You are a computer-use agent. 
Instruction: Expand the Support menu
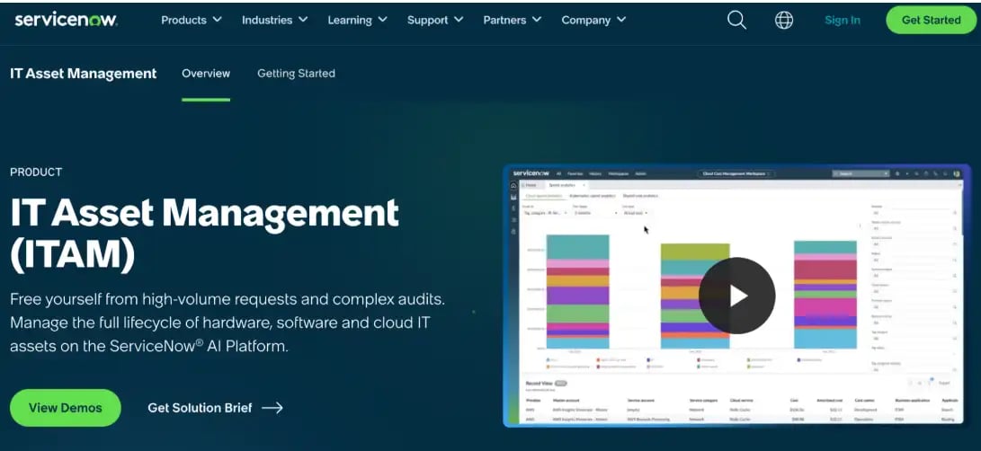click(x=435, y=20)
